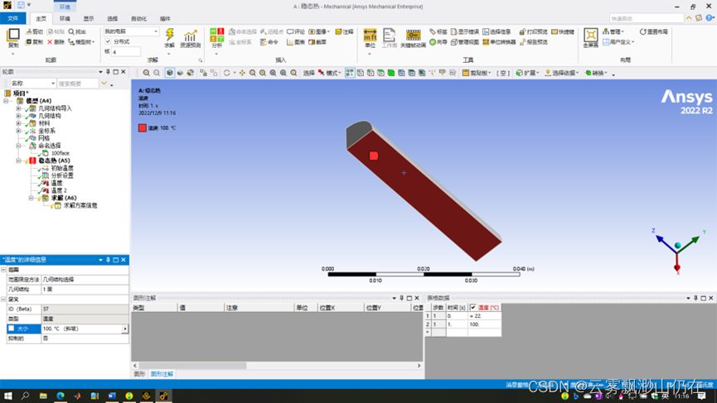717x403 pixels.
Task: Expand the 几何结构导入 tree node
Action: coord(18,108)
